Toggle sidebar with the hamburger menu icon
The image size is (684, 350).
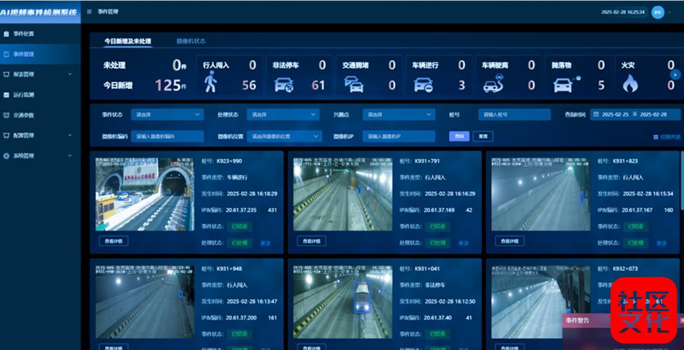[90, 11]
